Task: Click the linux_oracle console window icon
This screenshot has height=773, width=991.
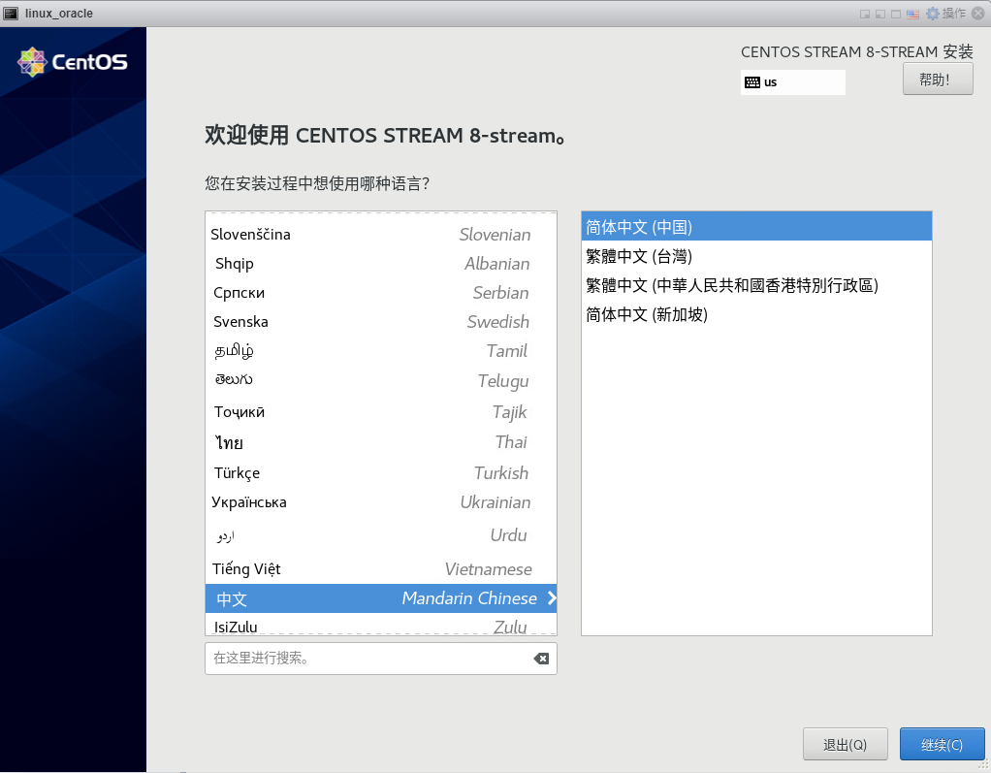Action: pos(12,14)
